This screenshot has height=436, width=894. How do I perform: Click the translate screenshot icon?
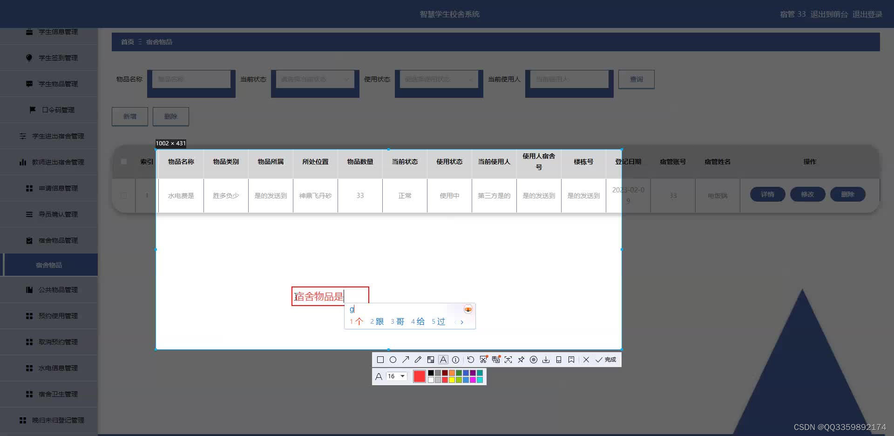[496, 360]
